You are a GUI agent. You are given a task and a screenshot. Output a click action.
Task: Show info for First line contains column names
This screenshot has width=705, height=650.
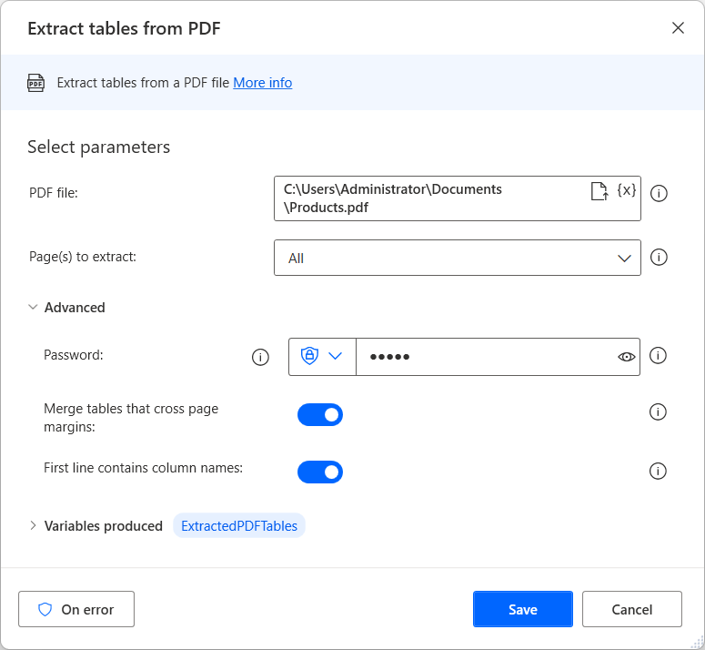(658, 471)
